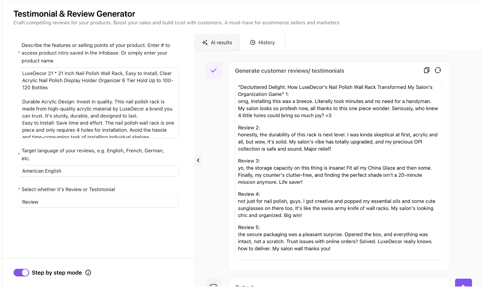The height and width of the screenshot is (287, 483).
Task: Collapse the left panel with the chevron
Action: 198,160
